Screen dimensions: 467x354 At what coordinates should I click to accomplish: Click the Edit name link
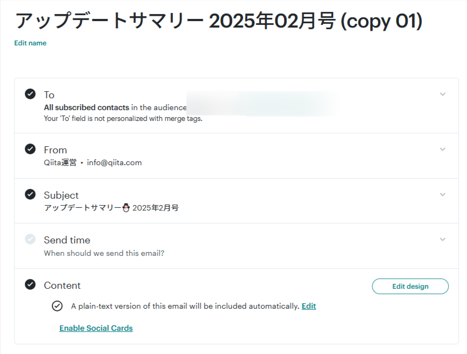[30, 43]
